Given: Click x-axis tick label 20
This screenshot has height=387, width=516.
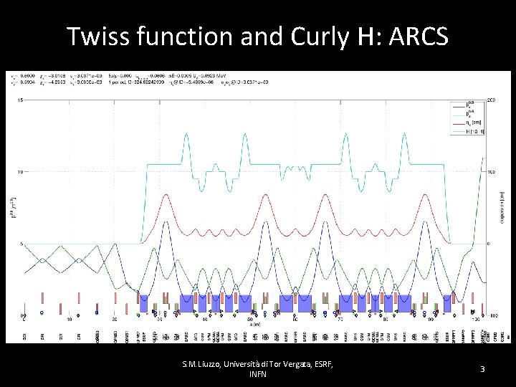Looking at the screenshot, I should click(115, 319).
